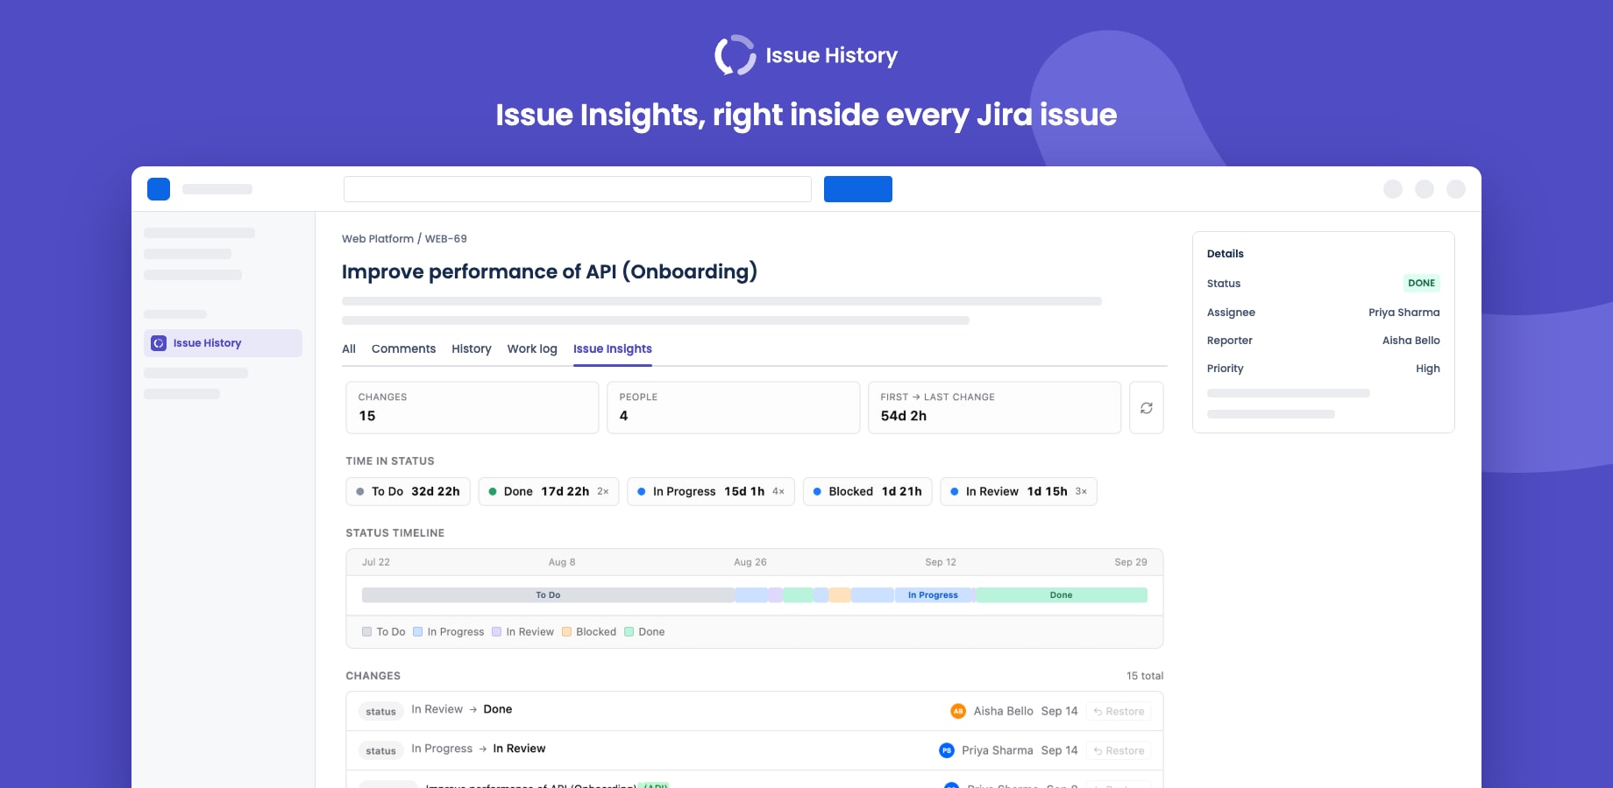Click the High priority value
Image resolution: width=1613 pixels, height=788 pixels.
pyautogui.click(x=1427, y=369)
